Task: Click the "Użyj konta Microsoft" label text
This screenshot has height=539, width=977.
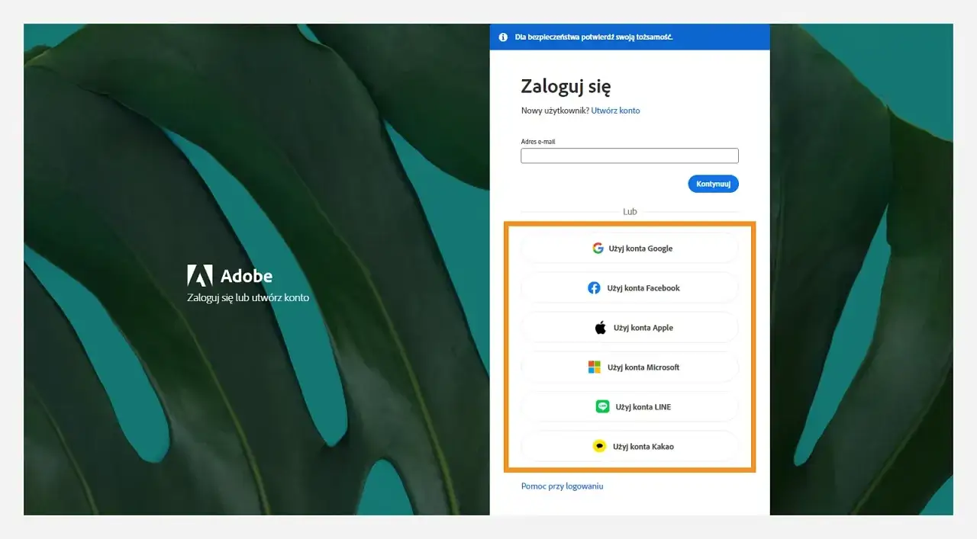Action: coord(643,367)
